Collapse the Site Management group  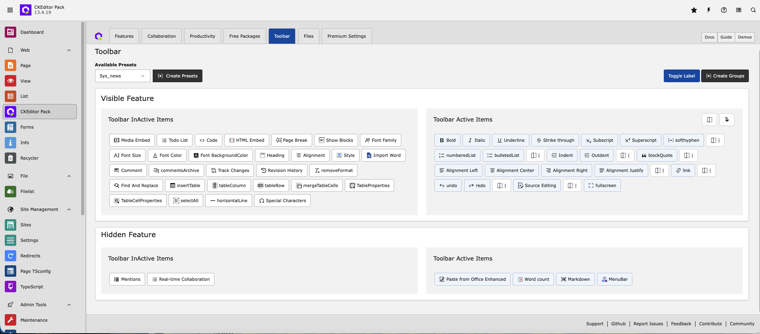tap(69, 210)
